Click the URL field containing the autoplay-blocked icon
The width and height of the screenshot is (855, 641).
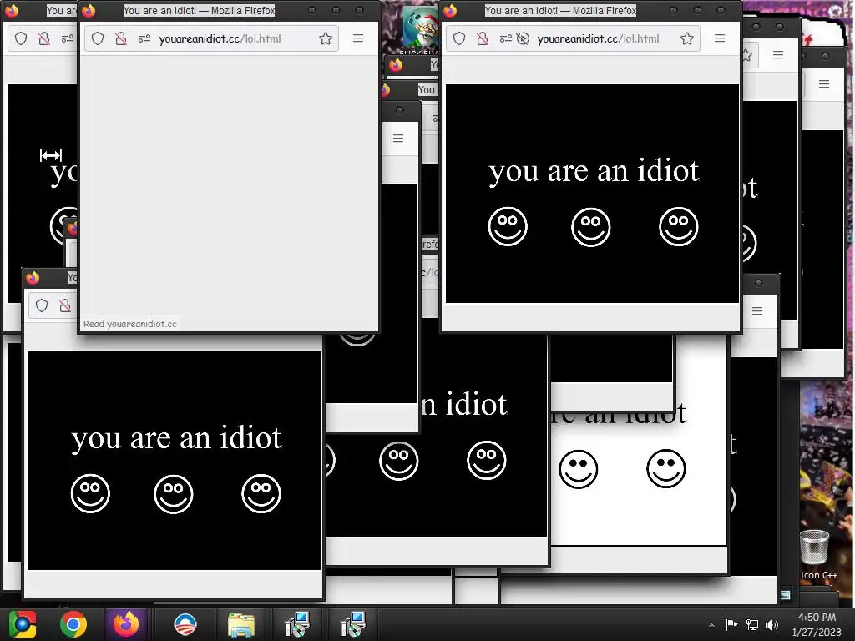point(573,38)
